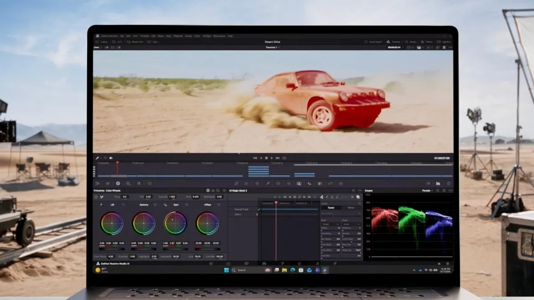This screenshot has width=534, height=300.
Task: Open the Timeline menu
Action: (x=144, y=36)
